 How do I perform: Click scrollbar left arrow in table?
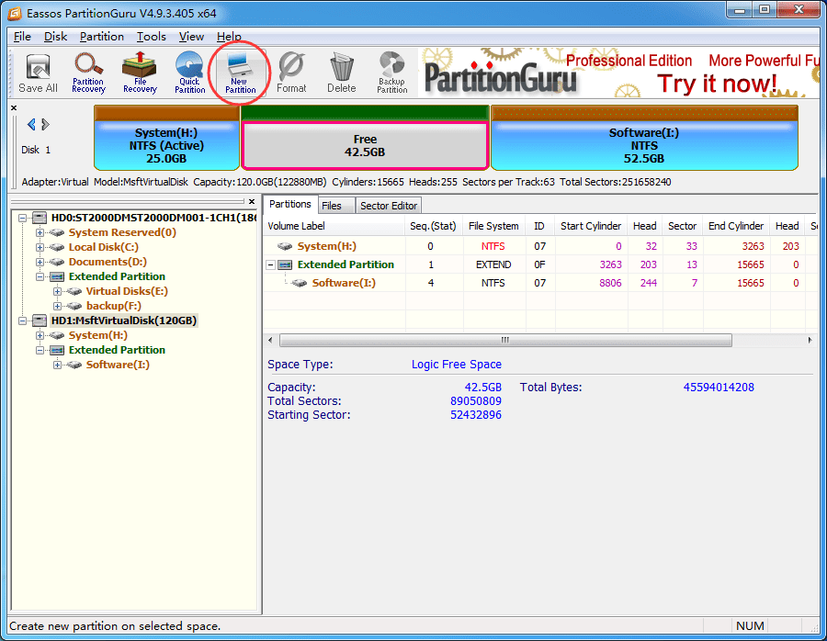click(x=270, y=340)
